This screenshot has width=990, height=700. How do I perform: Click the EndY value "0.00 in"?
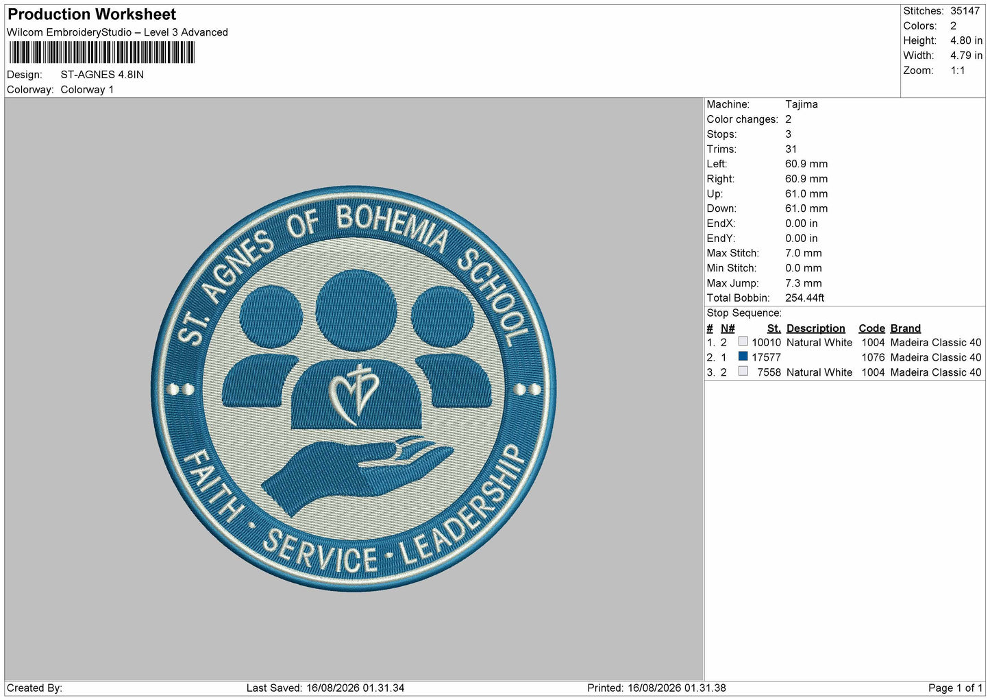(802, 239)
